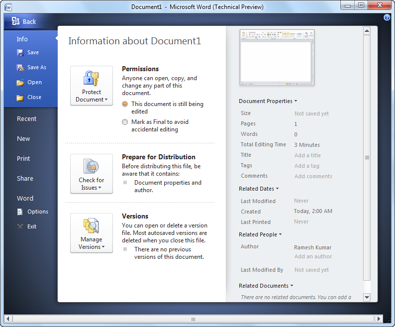Click the properties pane scroll up arrow

pos(367,31)
